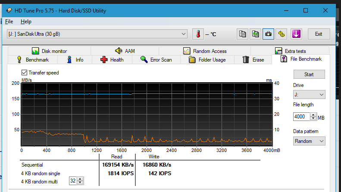Image resolution: width=341 pixels, height=192 pixels.
Task: Open the Disk monitor tab
Action: click(x=50, y=51)
